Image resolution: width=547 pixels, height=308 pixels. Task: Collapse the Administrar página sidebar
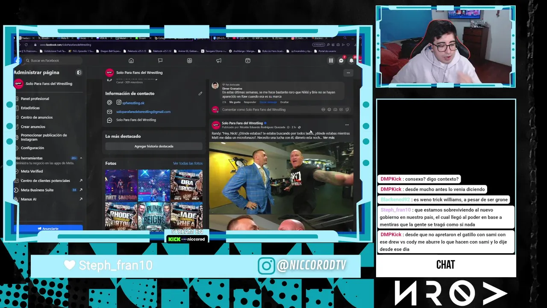coord(79,73)
